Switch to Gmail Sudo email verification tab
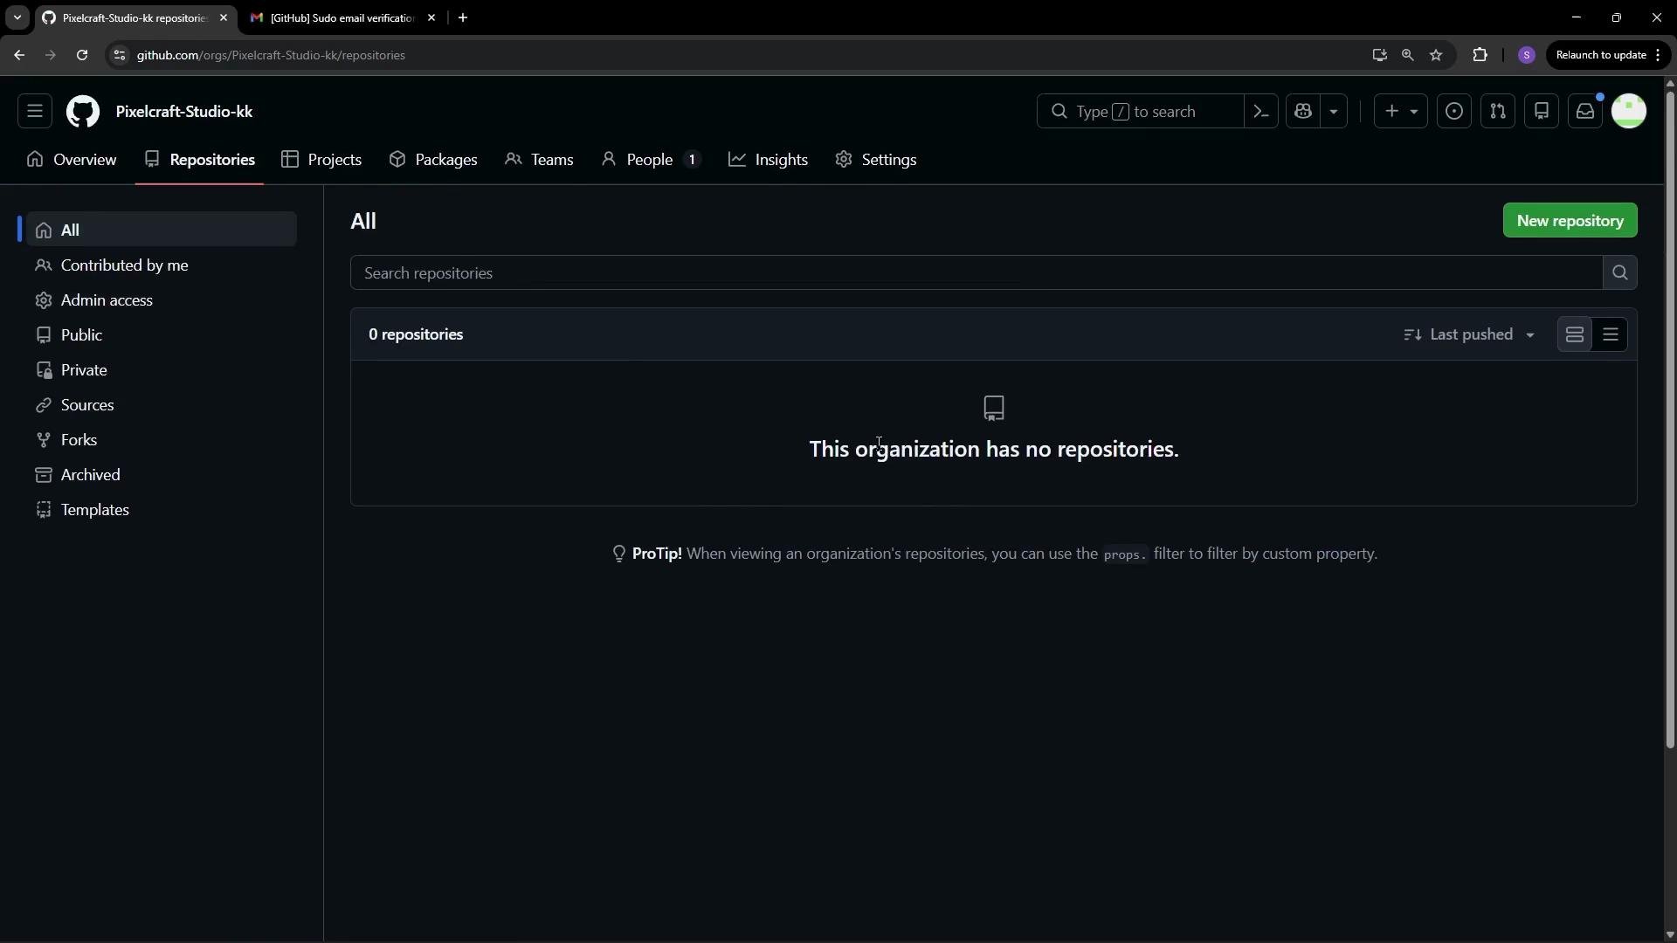This screenshot has height=943, width=1677. coord(341,18)
